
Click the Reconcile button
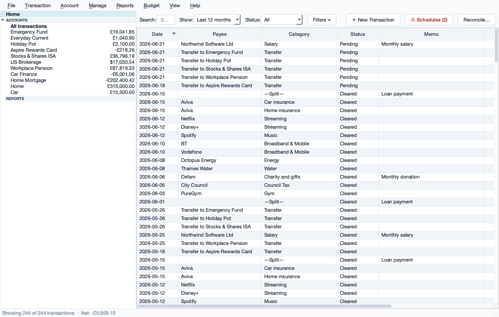click(x=477, y=20)
